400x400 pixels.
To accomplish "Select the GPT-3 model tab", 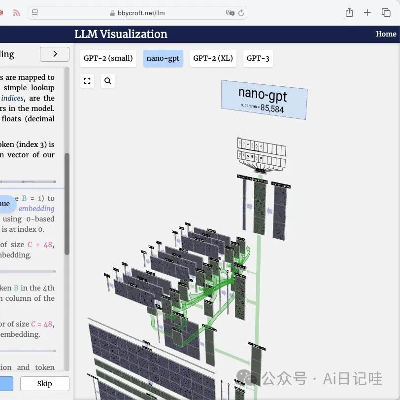I will 258,59.
